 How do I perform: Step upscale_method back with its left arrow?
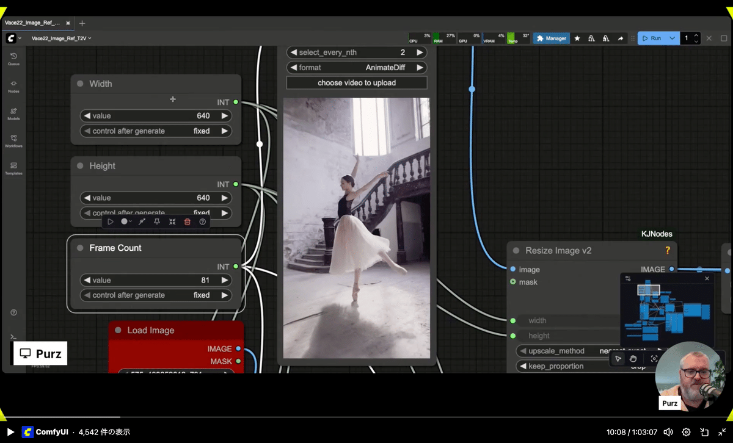click(523, 351)
